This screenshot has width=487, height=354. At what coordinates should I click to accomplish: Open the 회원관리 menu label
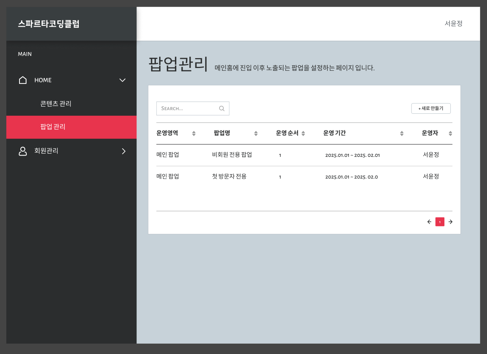46,151
